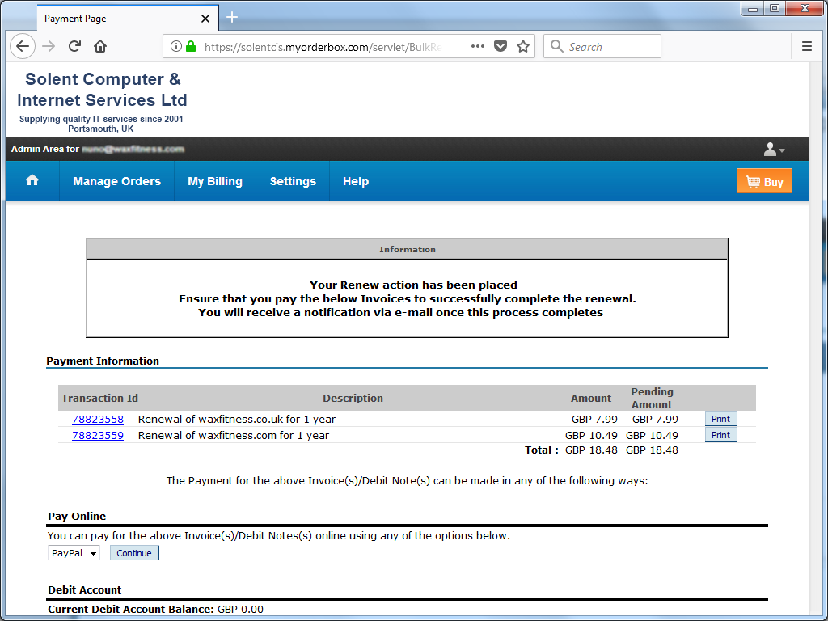
Task: Open the Manage Orders menu
Action: click(116, 181)
